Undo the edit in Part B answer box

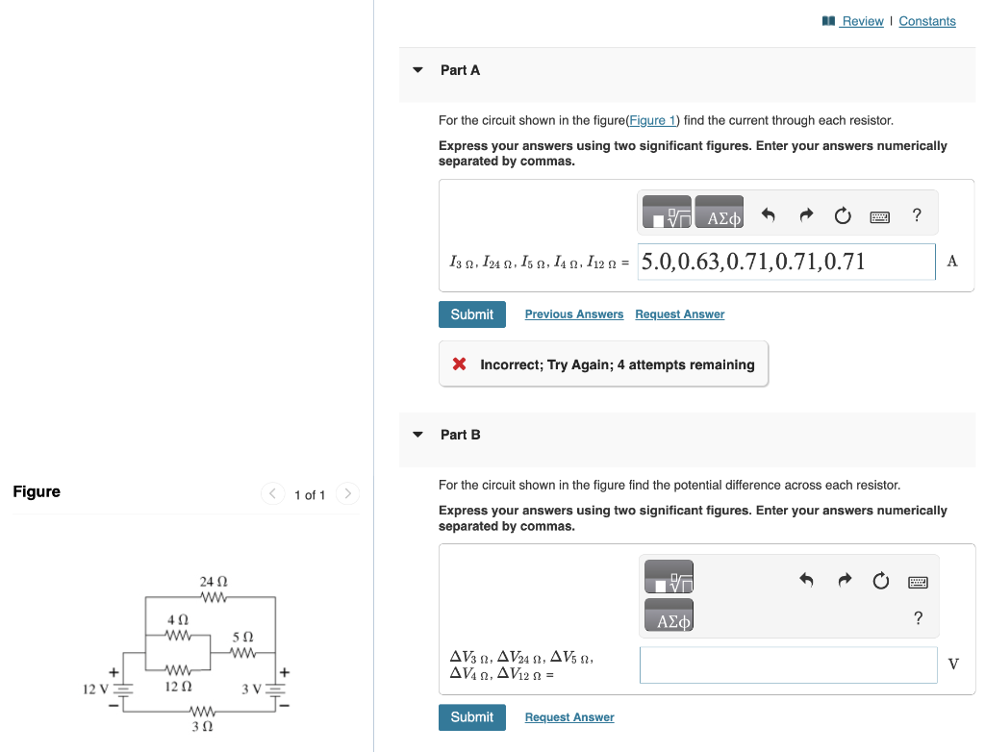click(806, 581)
